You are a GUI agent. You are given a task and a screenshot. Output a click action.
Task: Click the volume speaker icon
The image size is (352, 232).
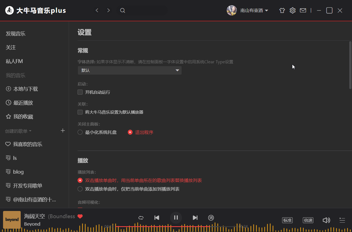[x=326, y=220]
